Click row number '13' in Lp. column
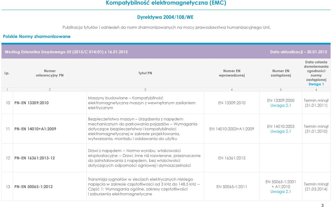 (x=8, y=187)
